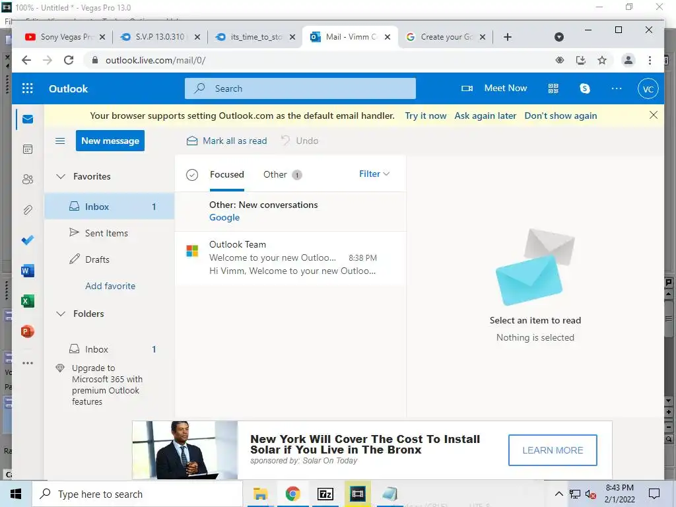
Task: Collapse the Favorites section
Action: tap(61, 176)
